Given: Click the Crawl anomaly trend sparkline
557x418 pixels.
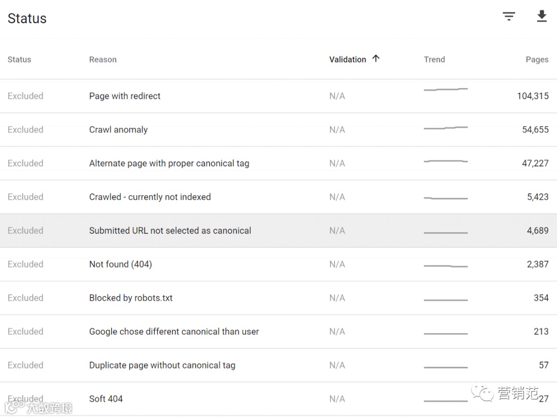Looking at the screenshot, I should 446,127.
